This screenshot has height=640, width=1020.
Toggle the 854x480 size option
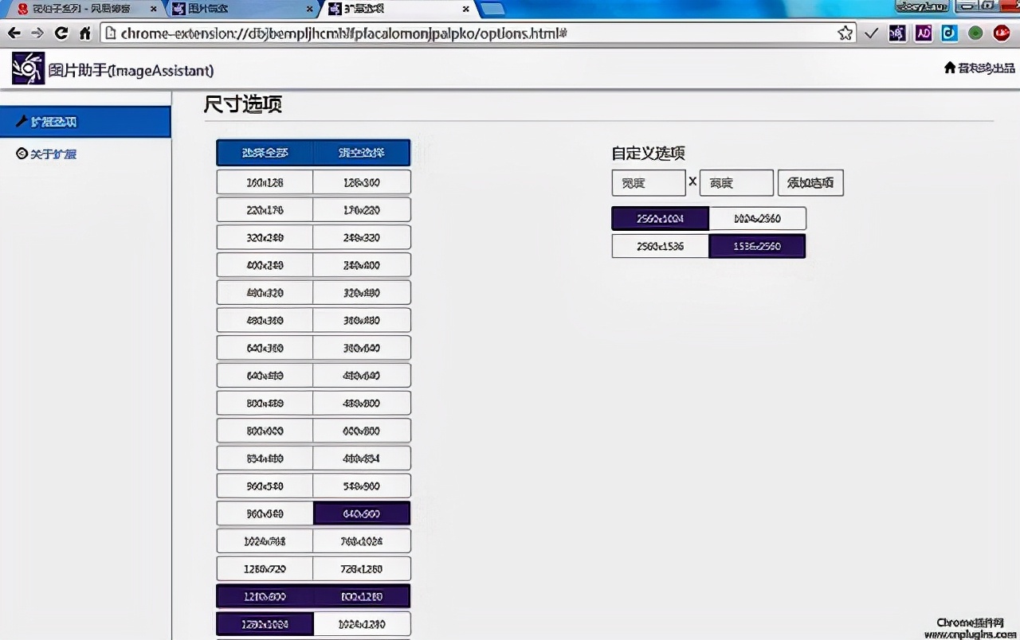265,459
